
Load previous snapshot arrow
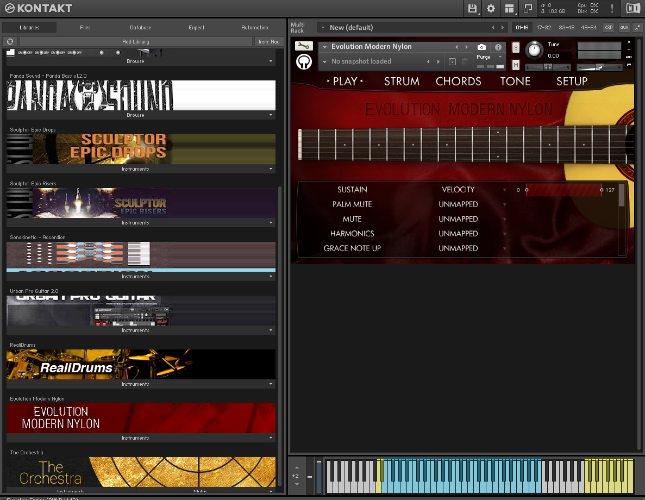(x=428, y=62)
